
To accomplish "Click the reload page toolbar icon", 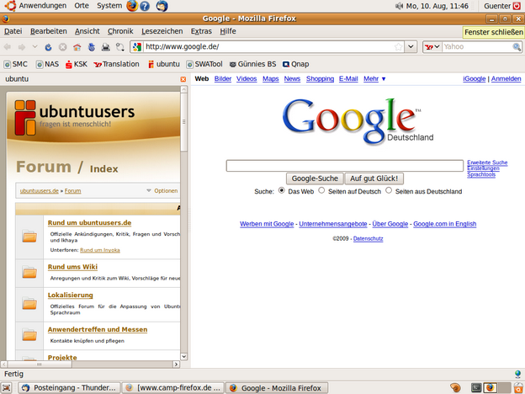I will click(x=49, y=47).
